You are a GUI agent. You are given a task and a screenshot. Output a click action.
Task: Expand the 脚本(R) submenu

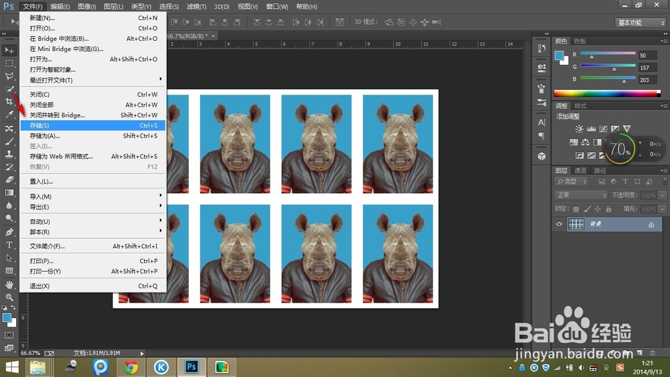point(92,231)
